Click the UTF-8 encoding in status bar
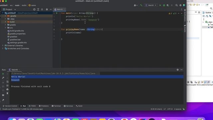Image resolution: width=213 pixels, height=120 pixels. [170, 109]
